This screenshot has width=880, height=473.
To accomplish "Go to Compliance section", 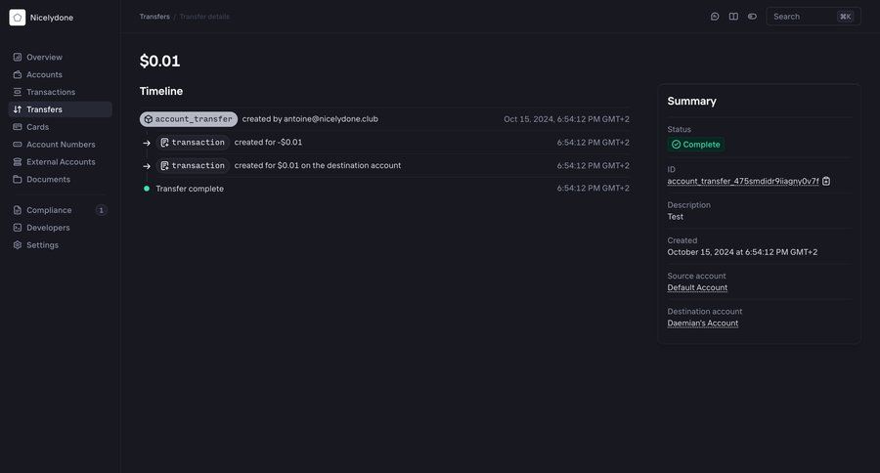I will click(60, 210).
